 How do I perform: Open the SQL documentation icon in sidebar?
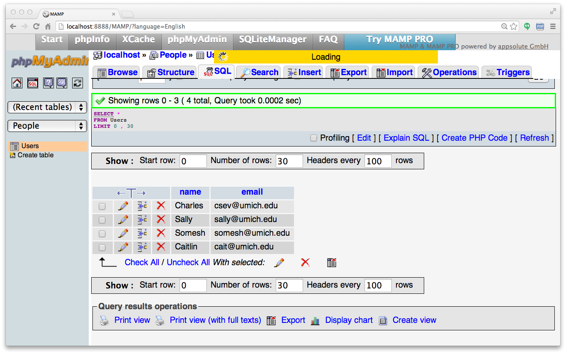click(x=62, y=83)
